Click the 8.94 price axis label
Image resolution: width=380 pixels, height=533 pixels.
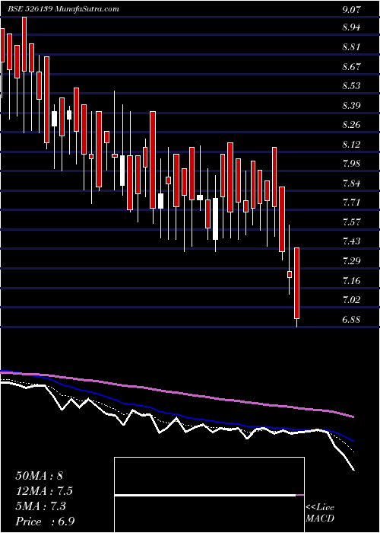[x=351, y=27]
